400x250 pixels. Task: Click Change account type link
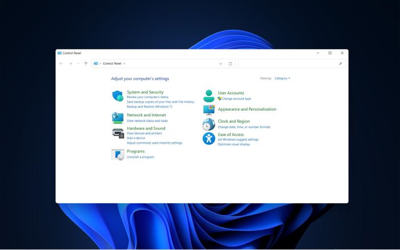coord(237,99)
